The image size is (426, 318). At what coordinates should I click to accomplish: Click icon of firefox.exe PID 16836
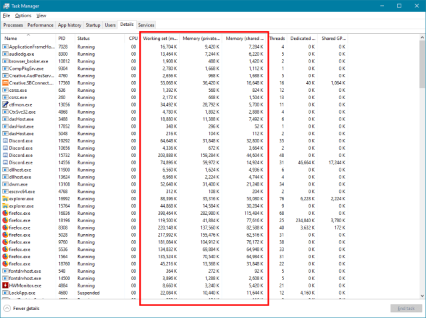click(x=5, y=213)
